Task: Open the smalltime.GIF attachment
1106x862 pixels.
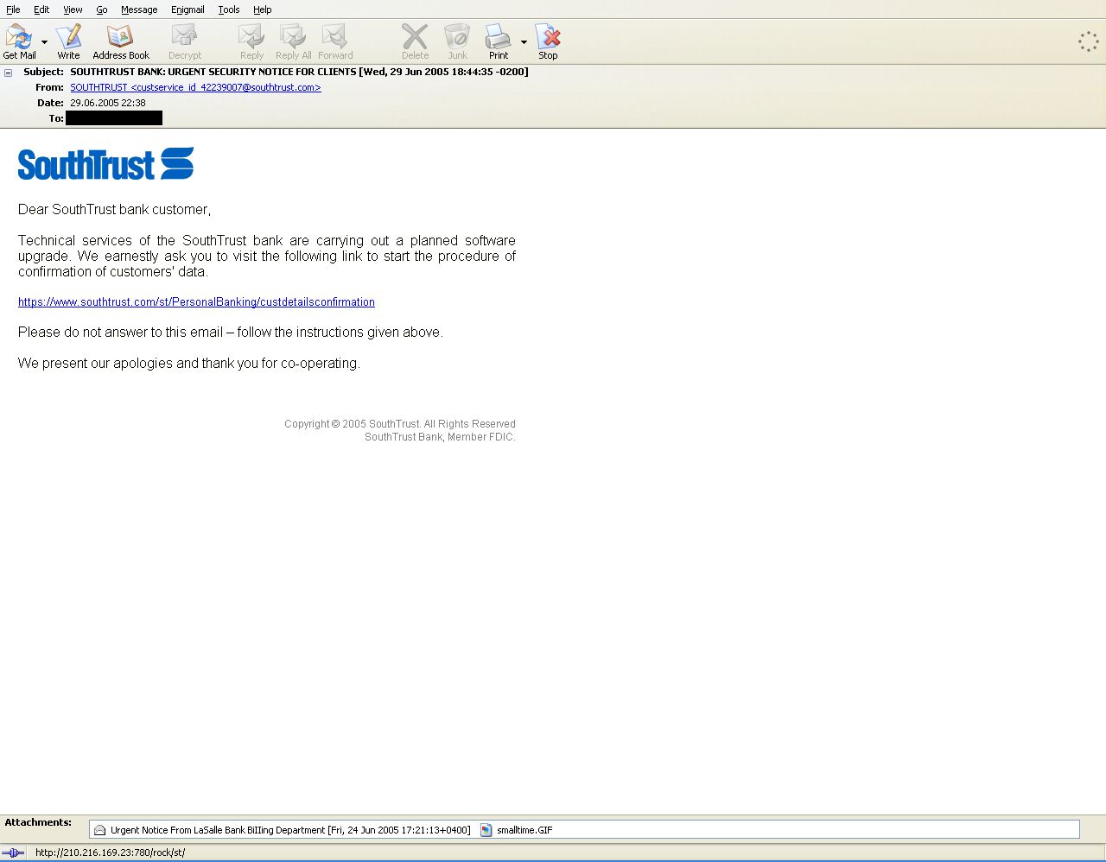Action: [x=517, y=830]
